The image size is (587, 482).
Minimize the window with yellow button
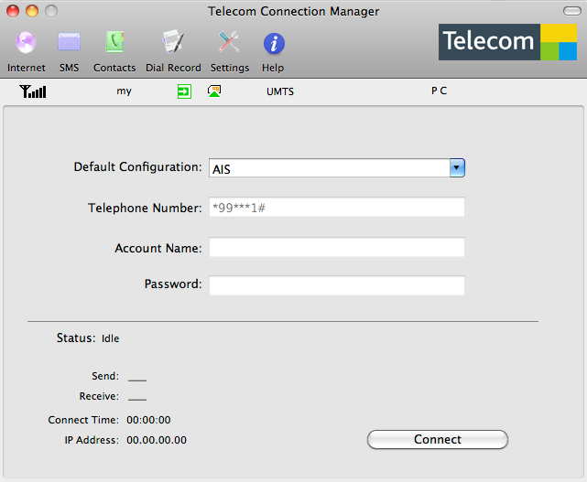(32, 11)
